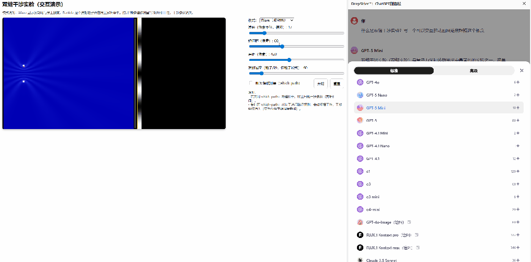Click the lower slit point on the canvas

(24, 81)
